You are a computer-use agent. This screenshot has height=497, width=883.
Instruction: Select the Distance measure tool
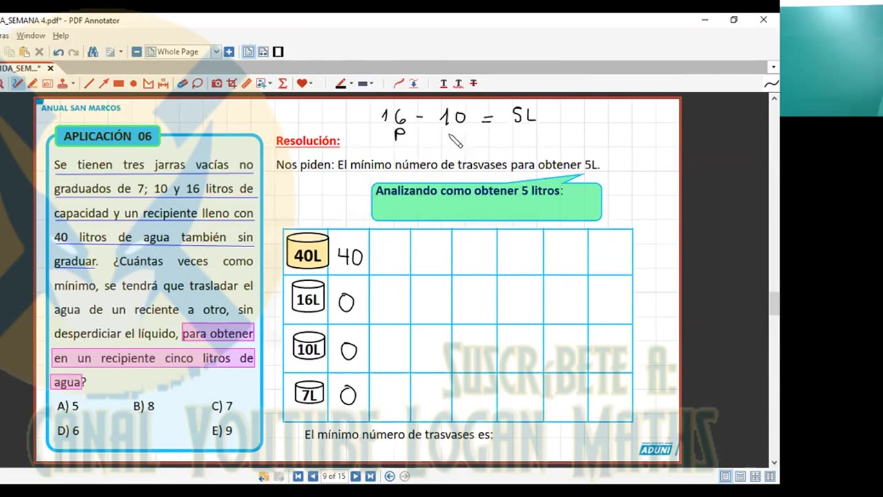point(163,84)
